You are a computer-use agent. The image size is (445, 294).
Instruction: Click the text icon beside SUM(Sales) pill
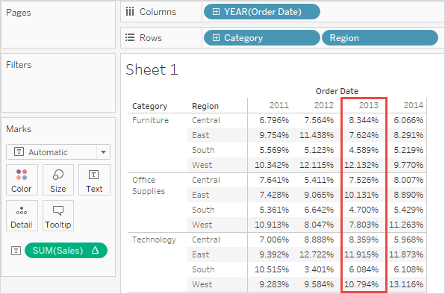pos(16,251)
